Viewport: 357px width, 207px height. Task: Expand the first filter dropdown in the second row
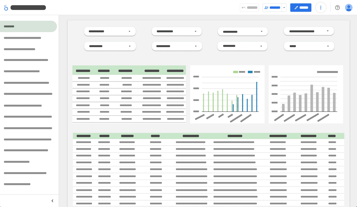pos(110,46)
